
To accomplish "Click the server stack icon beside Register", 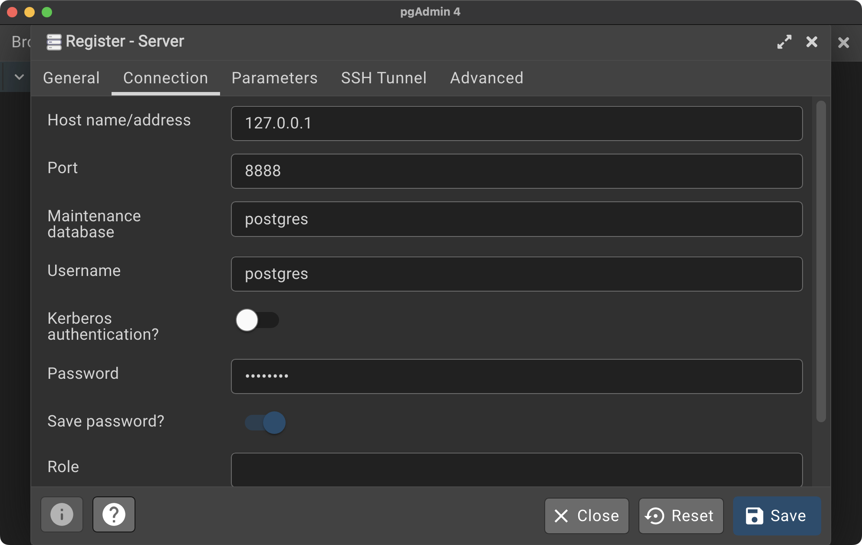I will [x=54, y=42].
